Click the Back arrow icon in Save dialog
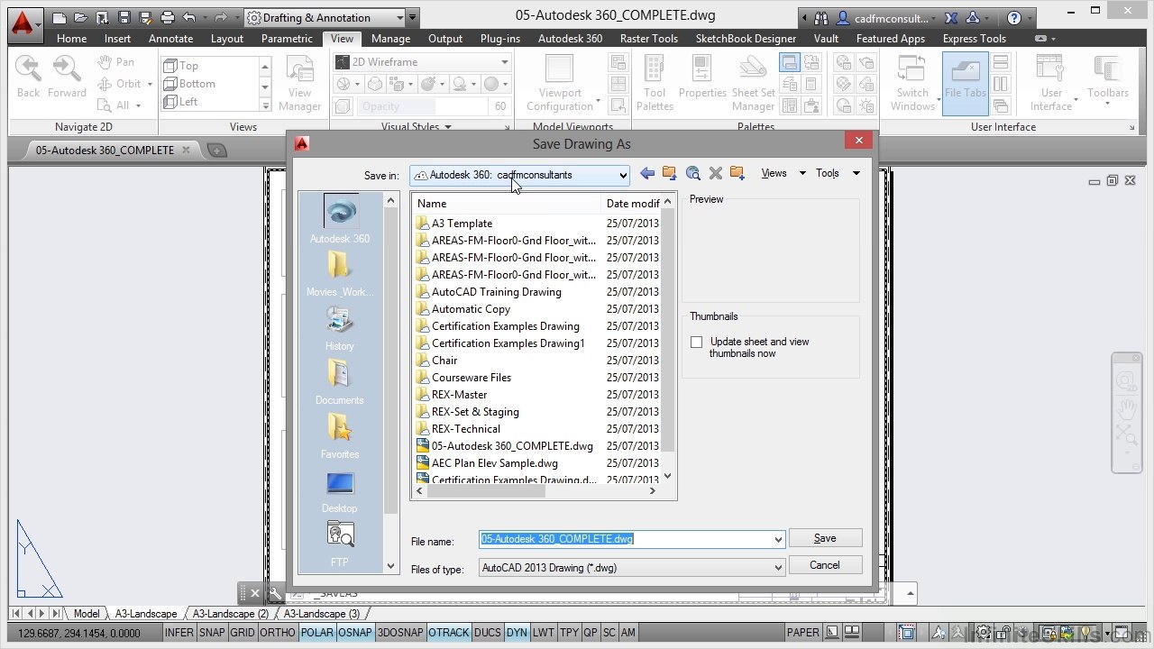This screenshot has width=1154, height=649. tap(647, 173)
